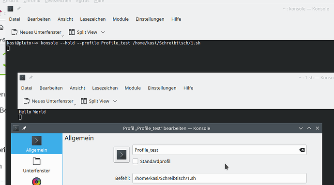Viewport: 334px width, 185px height.
Task: Expand Split View dropdown in back Konsole window
Action: pyautogui.click(x=103, y=32)
